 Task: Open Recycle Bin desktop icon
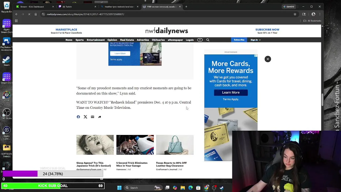pyautogui.click(x=7, y=7)
